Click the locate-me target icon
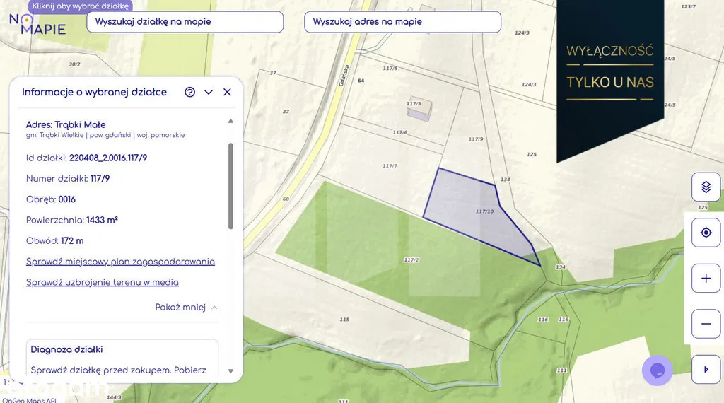Image resolution: width=724 pixels, height=403 pixels. (x=706, y=233)
